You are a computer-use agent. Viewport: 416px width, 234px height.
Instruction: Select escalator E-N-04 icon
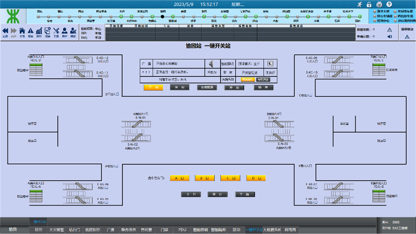(279, 124)
